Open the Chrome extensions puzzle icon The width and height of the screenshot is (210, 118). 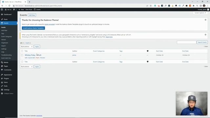pos(194,6)
